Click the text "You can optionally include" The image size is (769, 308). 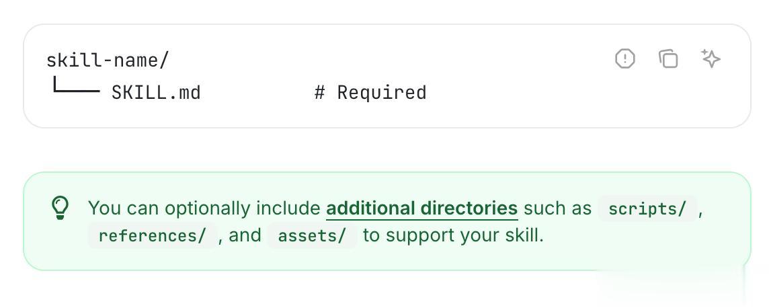coord(204,208)
